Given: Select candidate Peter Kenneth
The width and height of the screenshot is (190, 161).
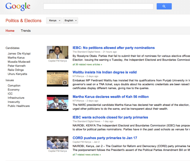Looking at the screenshot, I should point(17,66).
